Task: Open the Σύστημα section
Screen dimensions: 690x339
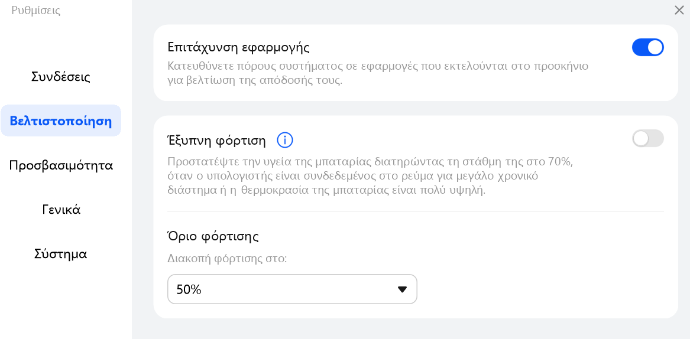Action: 61,254
